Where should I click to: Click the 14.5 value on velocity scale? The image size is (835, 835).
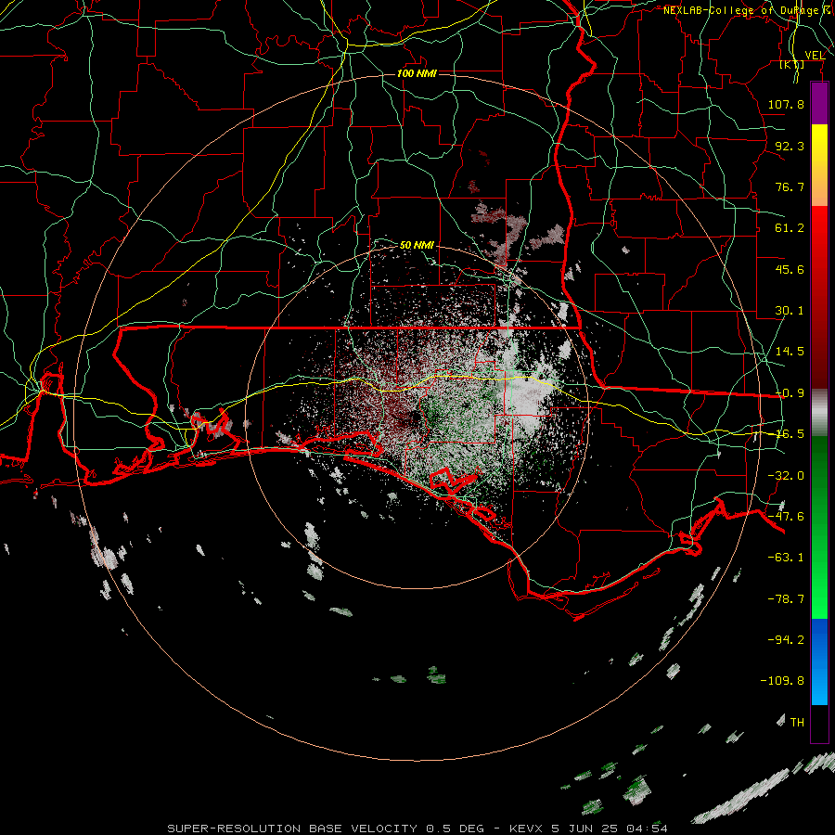(x=790, y=352)
